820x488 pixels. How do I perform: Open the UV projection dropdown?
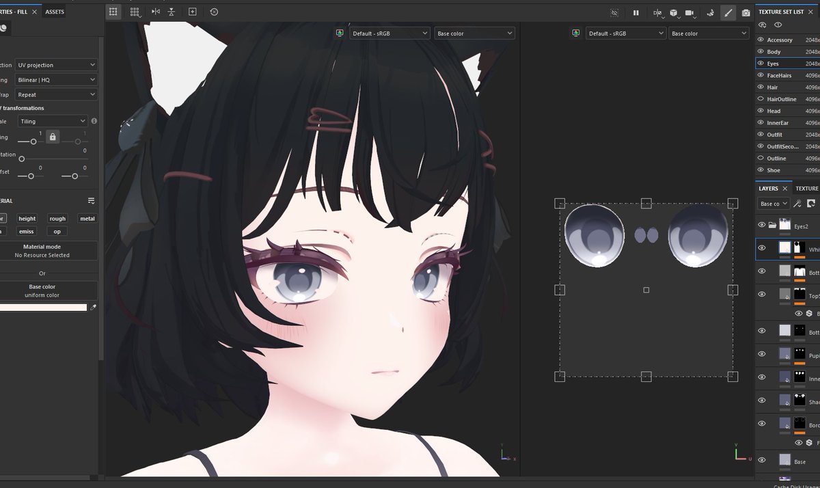coord(55,64)
